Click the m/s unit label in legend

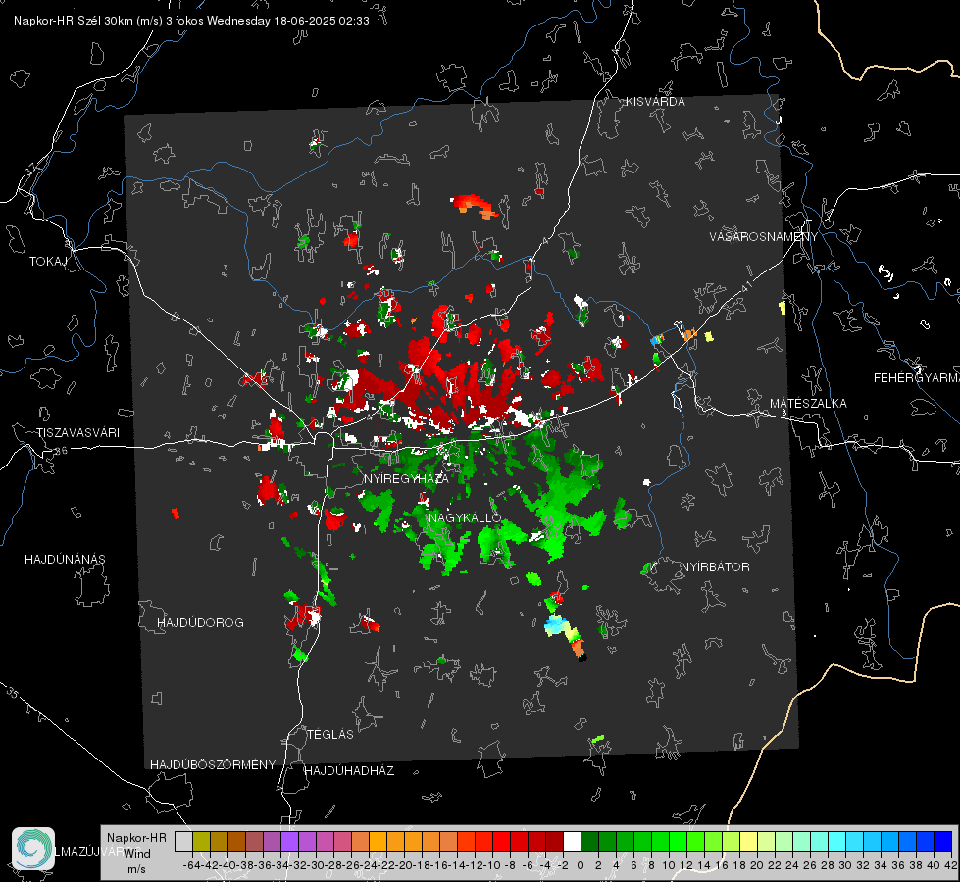(x=136, y=869)
